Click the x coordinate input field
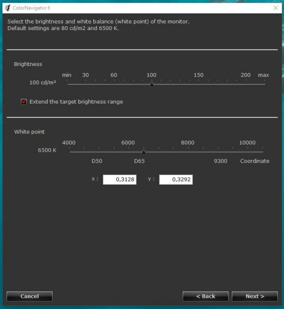 coord(119,180)
